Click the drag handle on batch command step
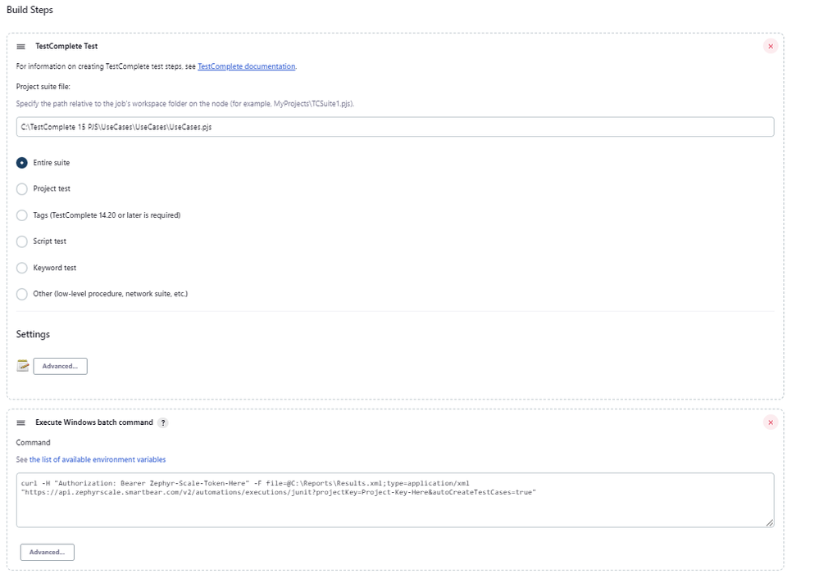 point(23,422)
